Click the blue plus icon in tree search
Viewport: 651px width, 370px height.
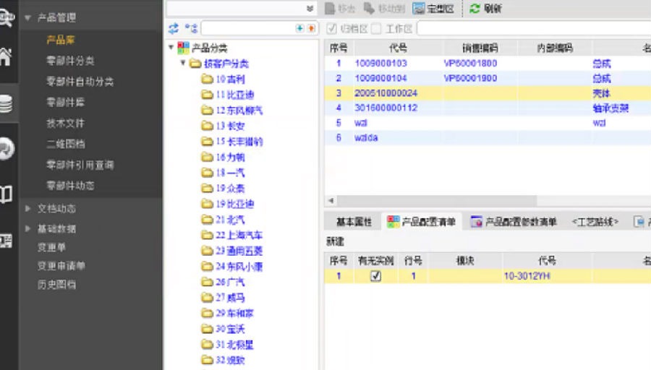(300, 28)
